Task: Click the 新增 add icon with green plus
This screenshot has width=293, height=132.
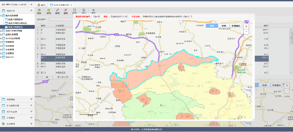Action: pos(49,10)
